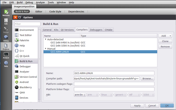The height and width of the screenshot is (110, 176).
Task: Open the Debug mode icon
Action: [6, 38]
